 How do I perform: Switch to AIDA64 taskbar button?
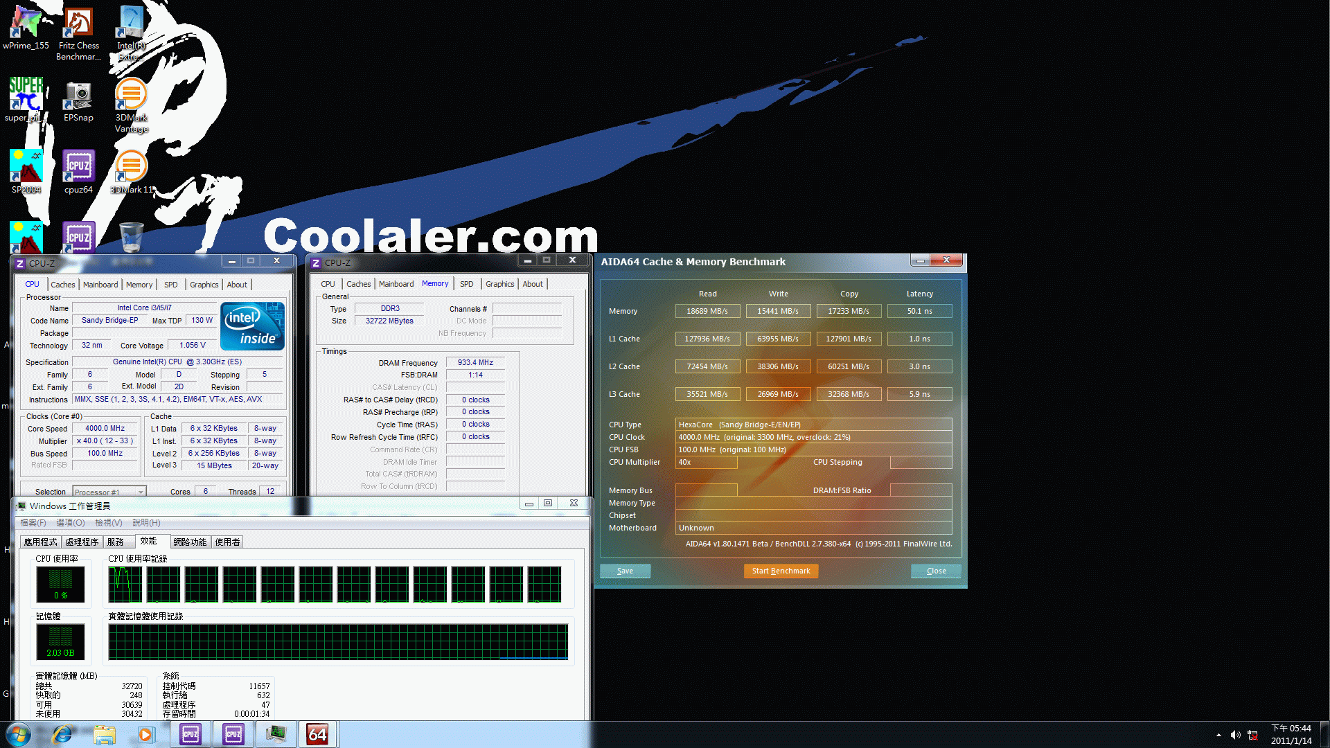point(317,734)
